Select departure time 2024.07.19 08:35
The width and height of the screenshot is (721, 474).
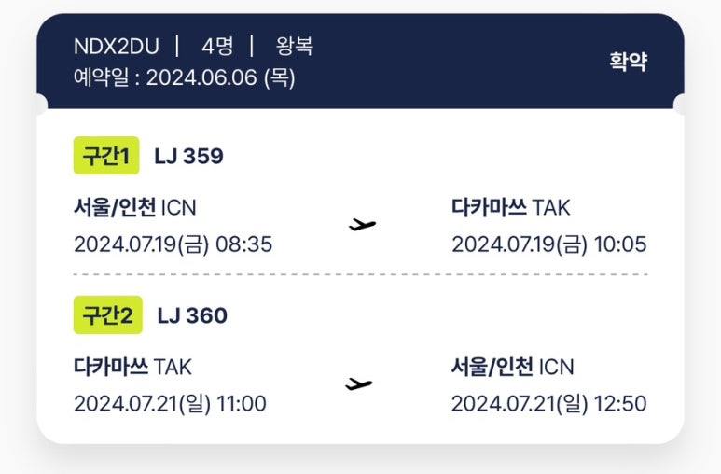coord(173,244)
